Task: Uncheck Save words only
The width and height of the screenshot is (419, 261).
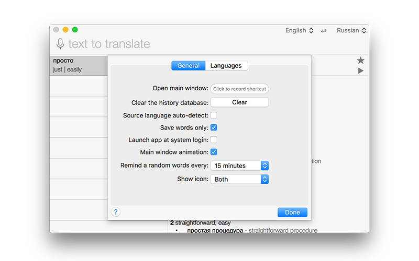Action: [x=214, y=127]
